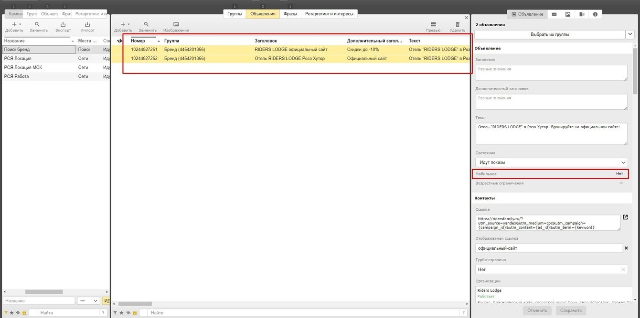
Task: Toggle the Мобильное value Нет
Action: [x=619, y=174]
